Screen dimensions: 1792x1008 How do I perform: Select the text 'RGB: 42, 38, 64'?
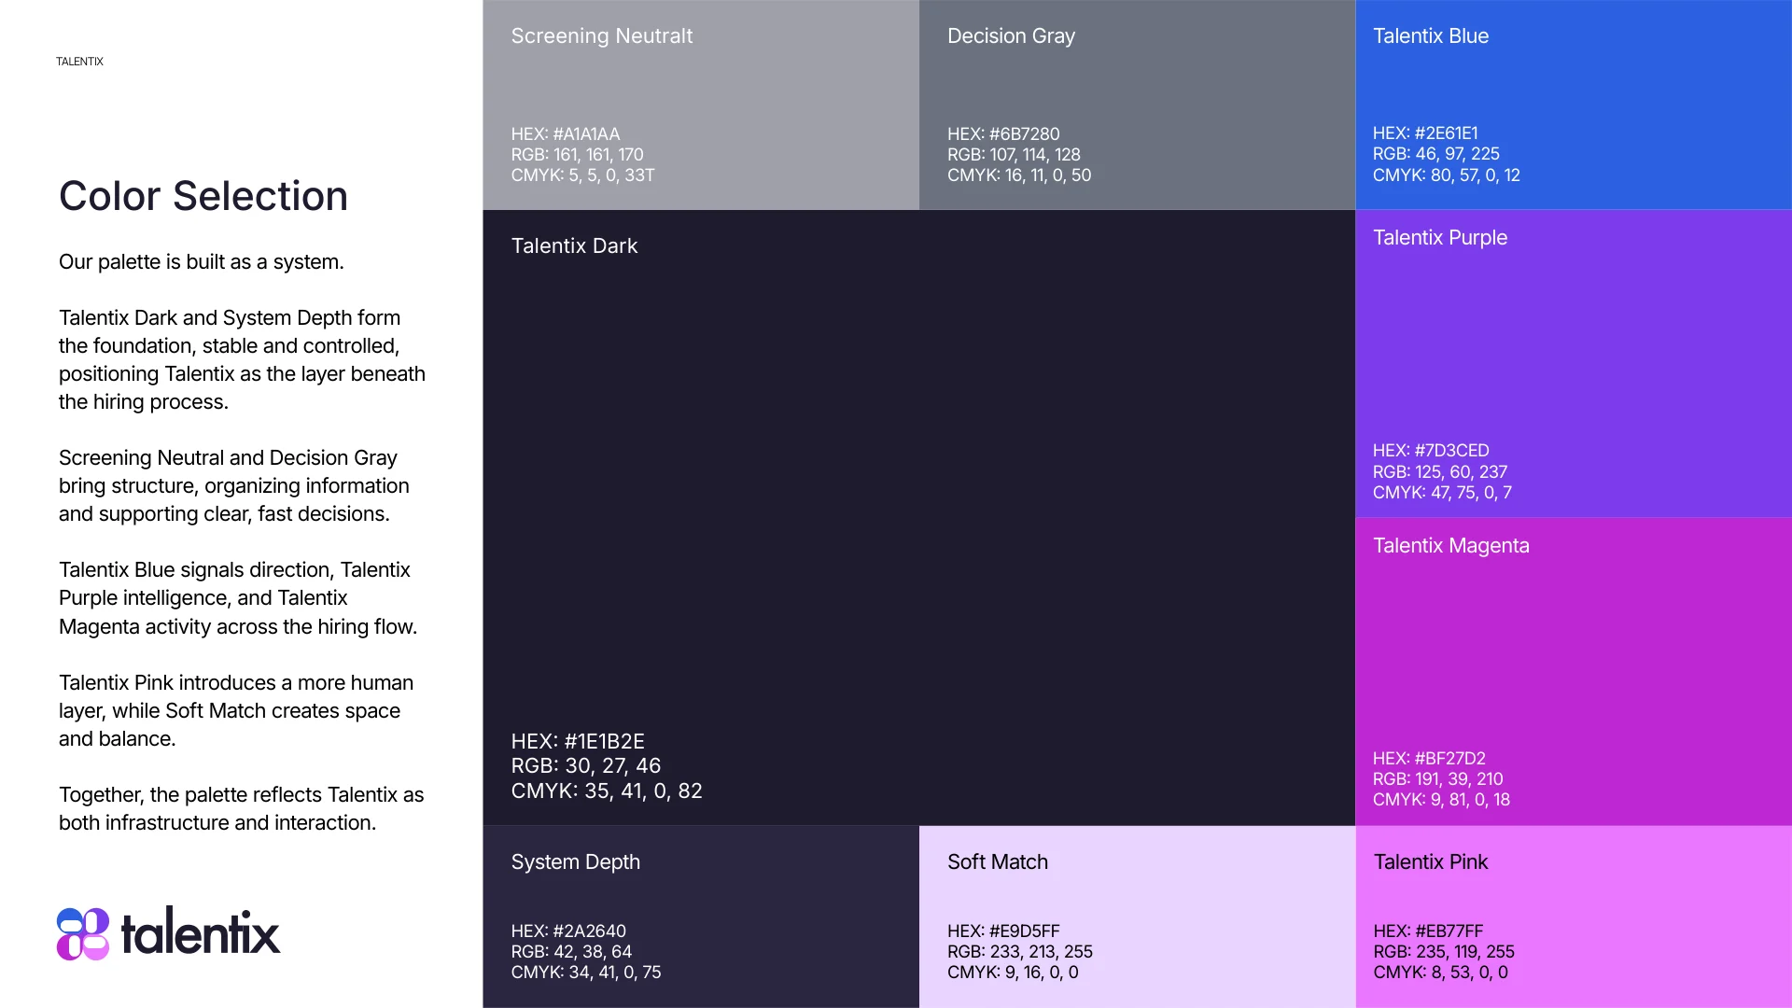click(x=571, y=952)
